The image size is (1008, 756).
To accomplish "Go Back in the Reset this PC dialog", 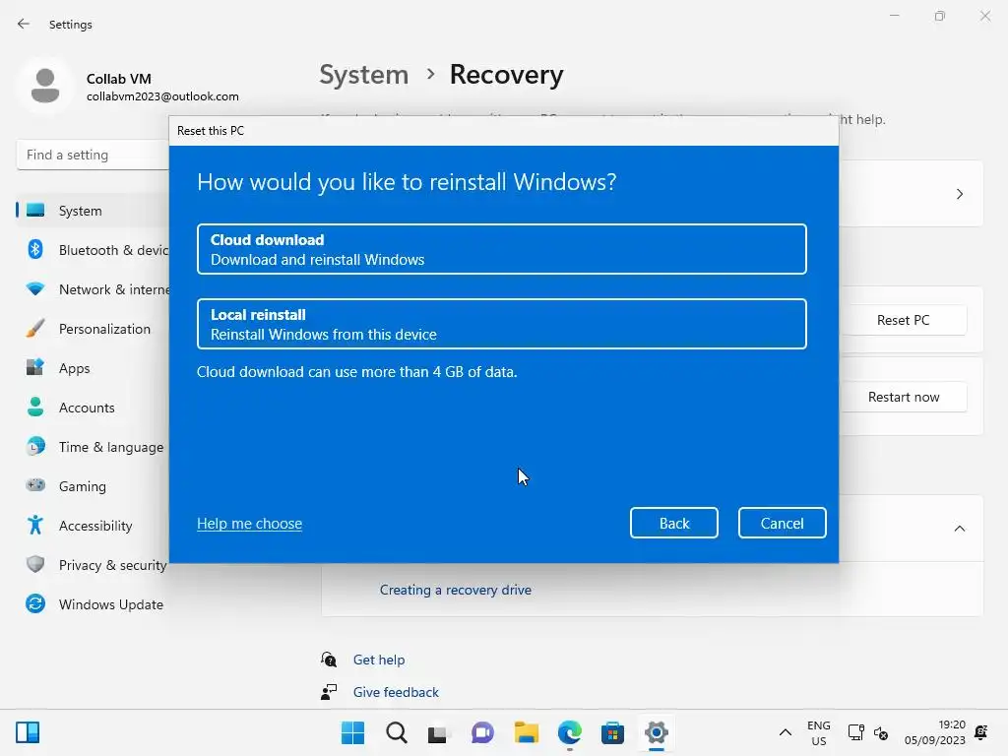I will point(673,523).
